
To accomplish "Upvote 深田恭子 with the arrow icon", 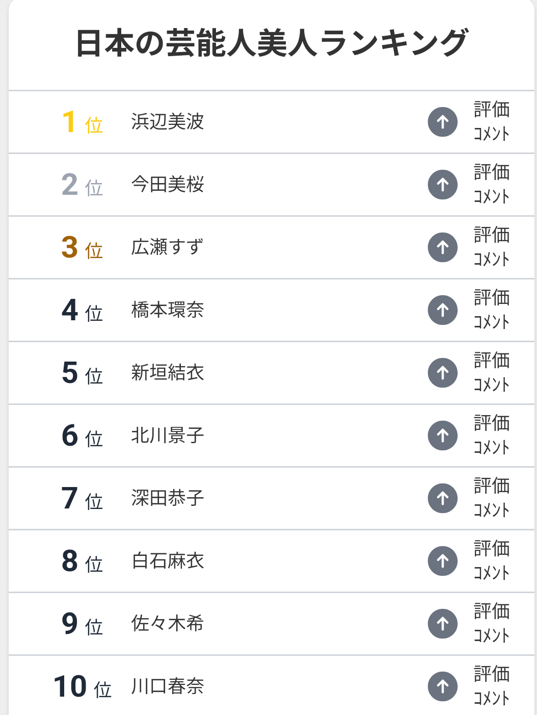I will click(x=443, y=498).
